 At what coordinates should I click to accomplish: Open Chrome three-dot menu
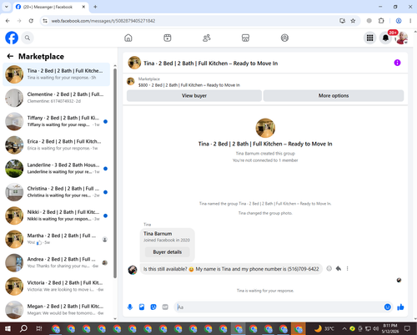(410, 21)
